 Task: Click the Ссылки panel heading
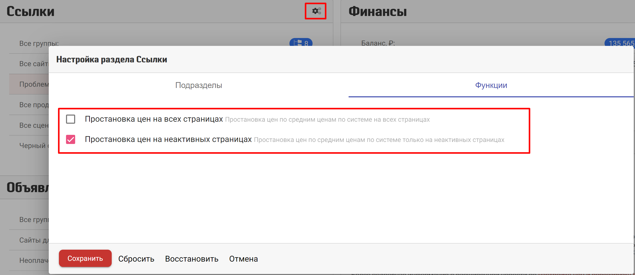tap(30, 11)
